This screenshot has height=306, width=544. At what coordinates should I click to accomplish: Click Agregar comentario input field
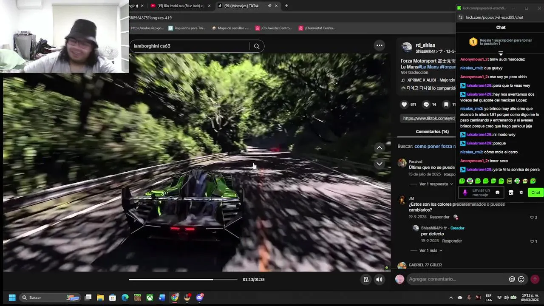tap(457, 279)
